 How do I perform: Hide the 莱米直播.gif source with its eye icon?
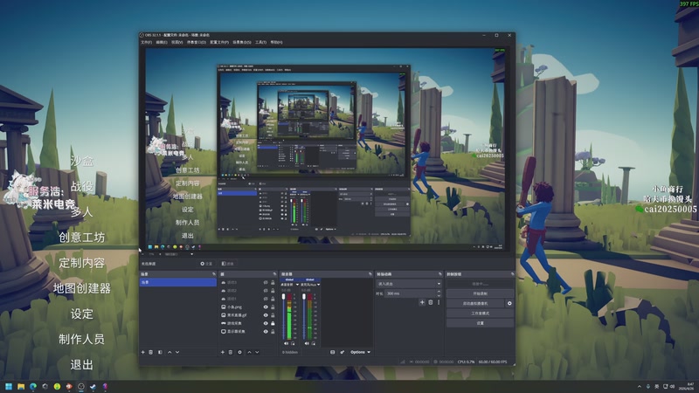[x=266, y=315]
